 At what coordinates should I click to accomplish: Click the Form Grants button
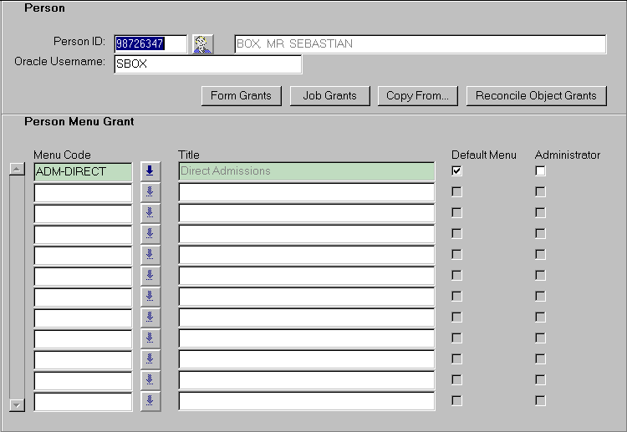pyautogui.click(x=241, y=95)
